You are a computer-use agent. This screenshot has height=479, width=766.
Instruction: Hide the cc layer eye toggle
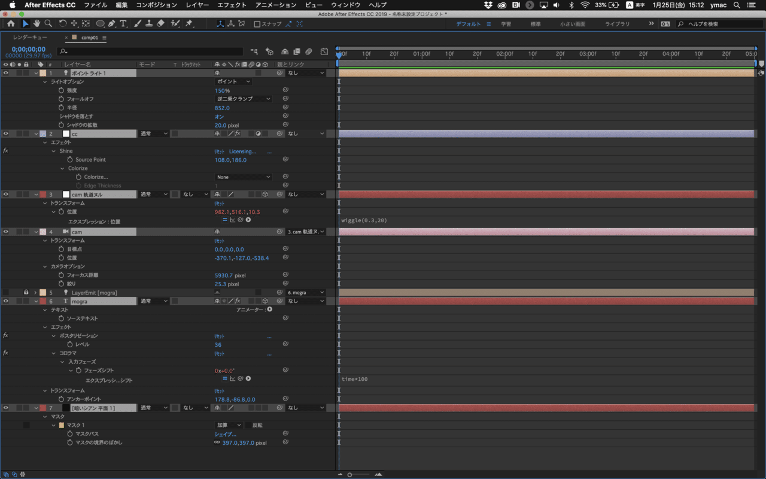(x=6, y=134)
